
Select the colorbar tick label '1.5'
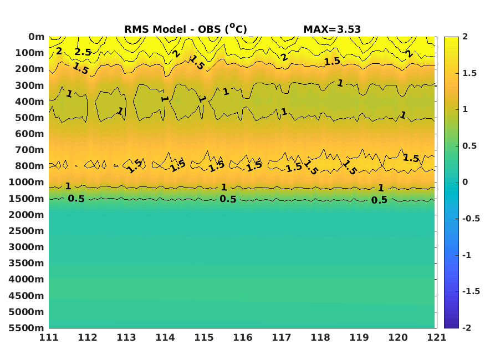point(469,73)
